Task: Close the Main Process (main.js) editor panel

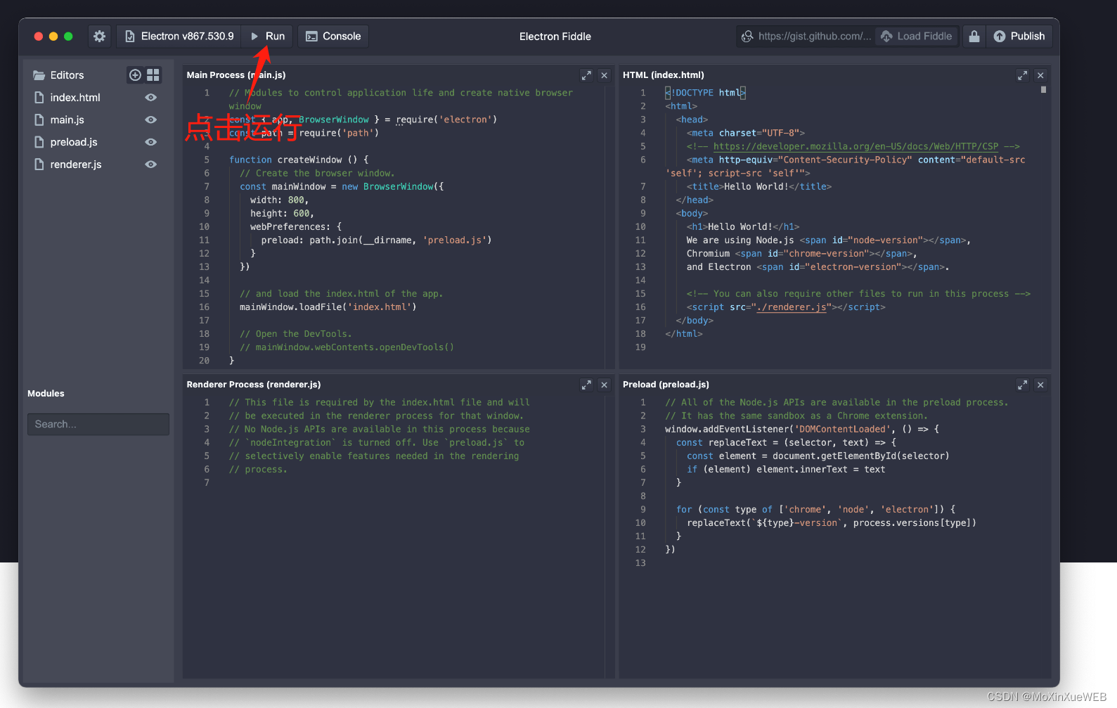Action: (x=604, y=75)
